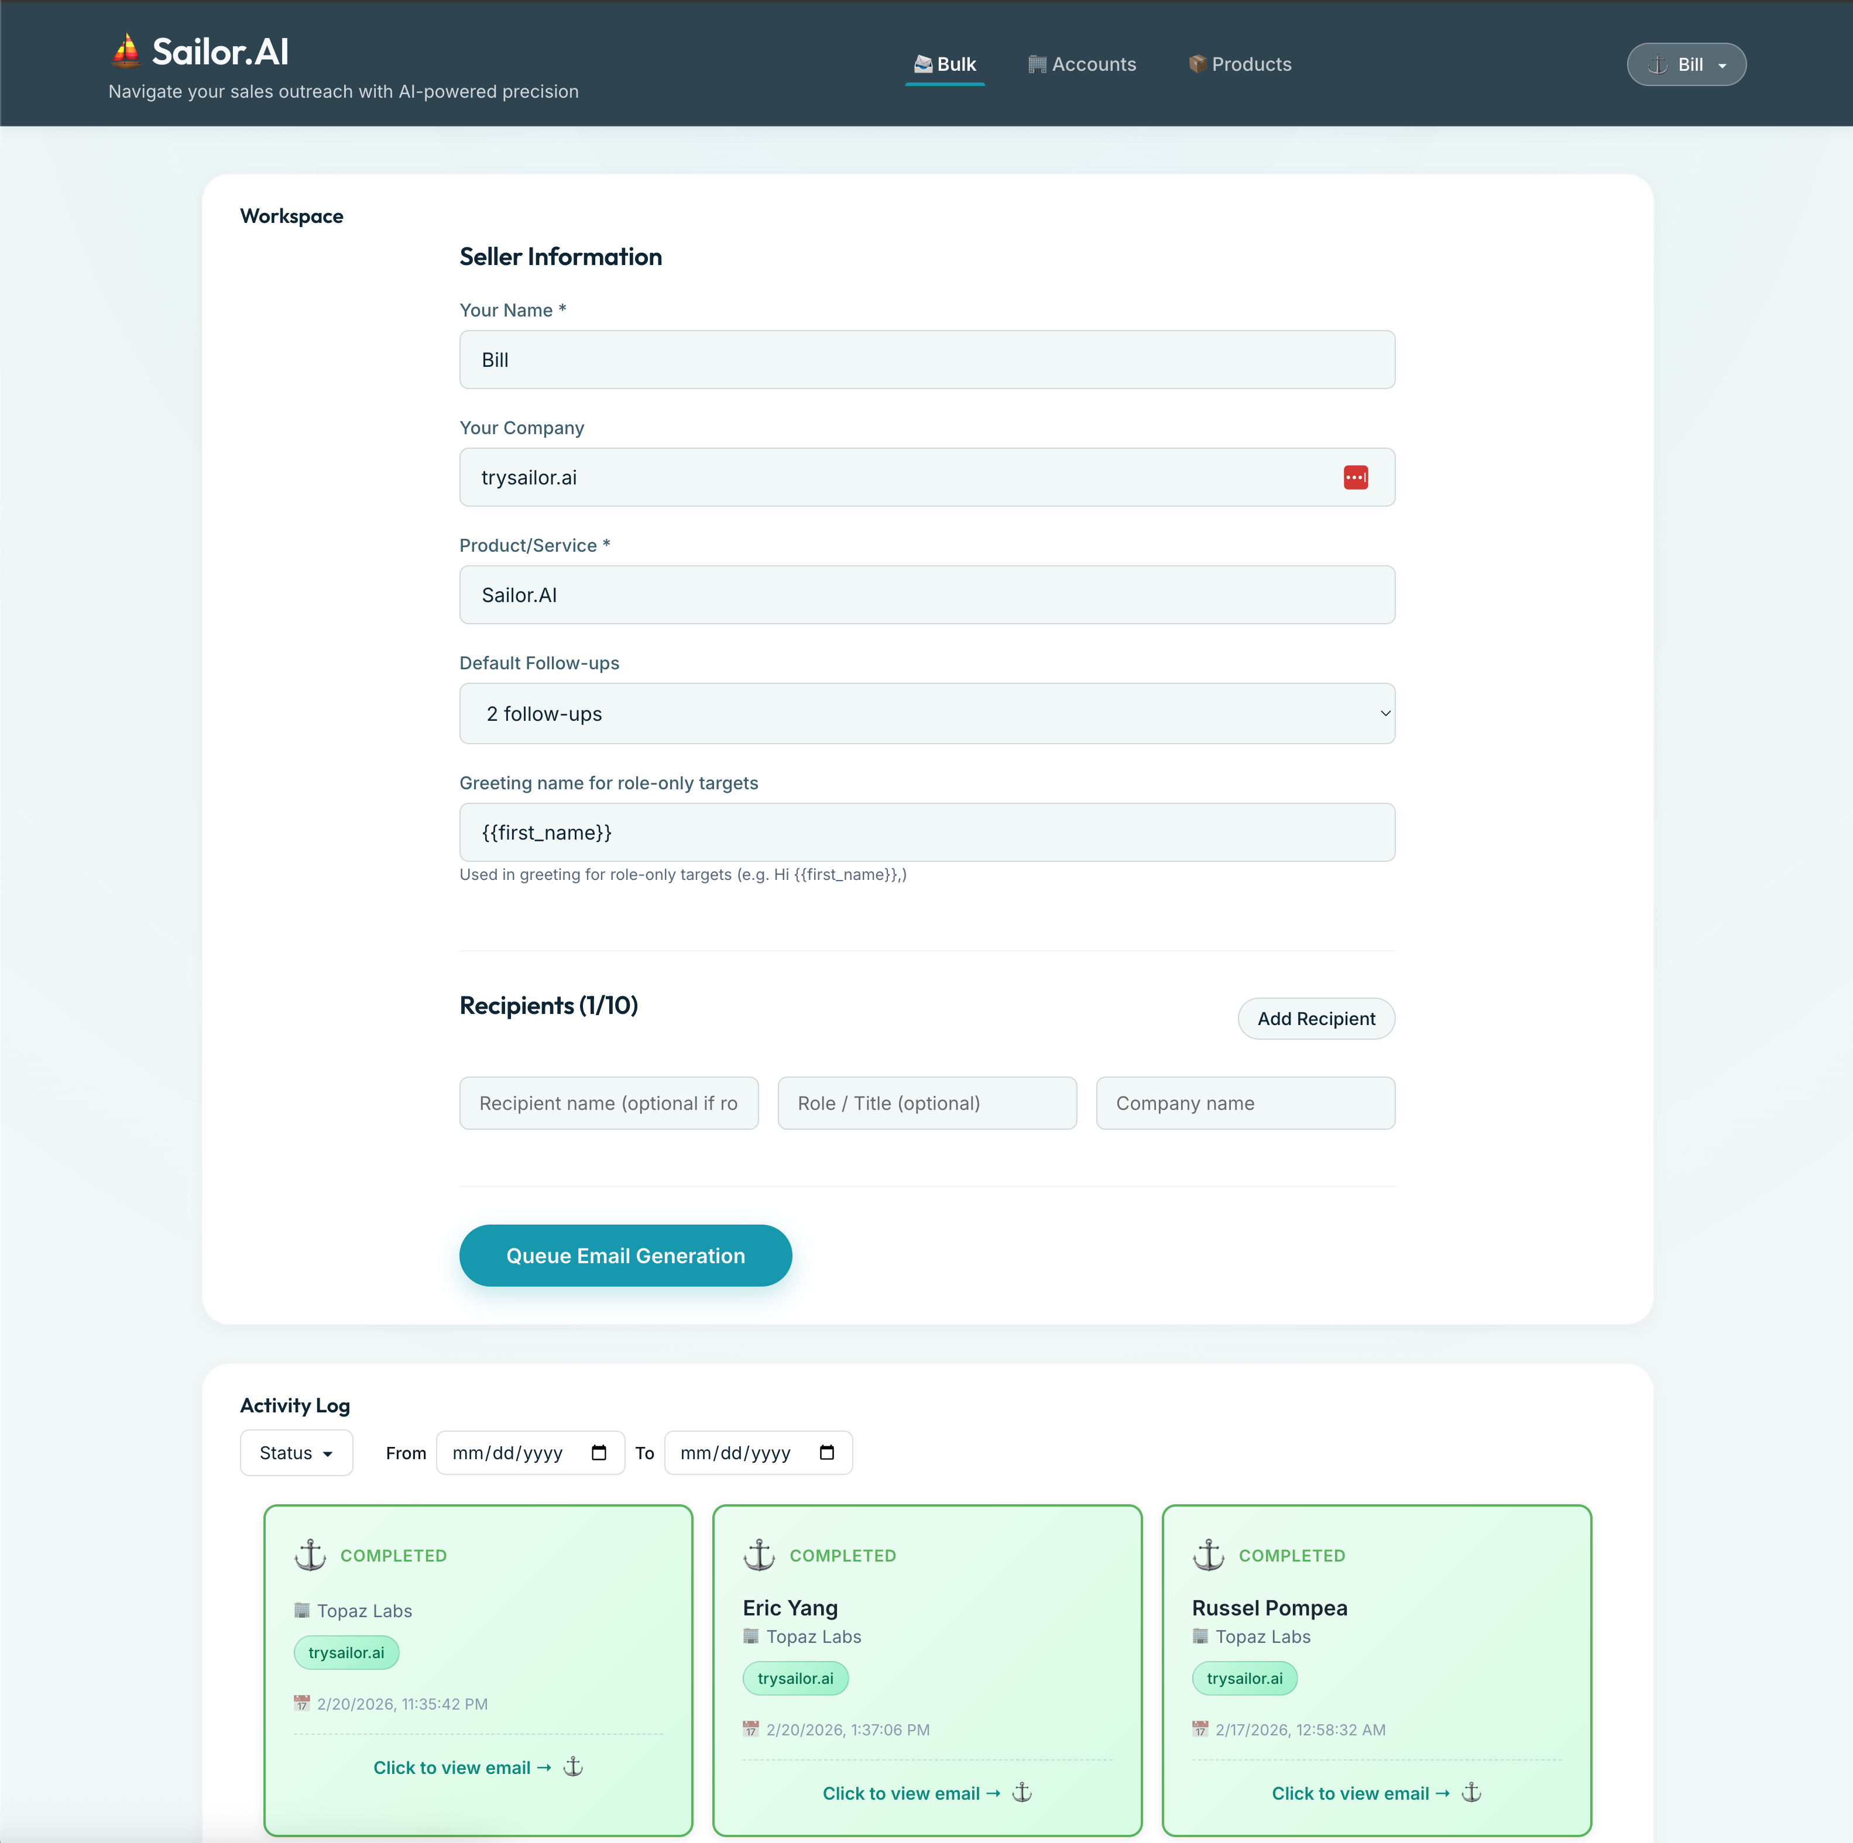The image size is (1853, 1843).
Task: Click the Add Recipient button
Action: [1316, 1019]
